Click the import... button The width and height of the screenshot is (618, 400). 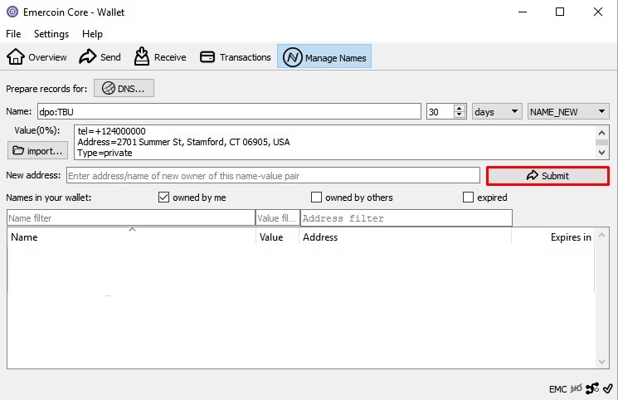(37, 151)
